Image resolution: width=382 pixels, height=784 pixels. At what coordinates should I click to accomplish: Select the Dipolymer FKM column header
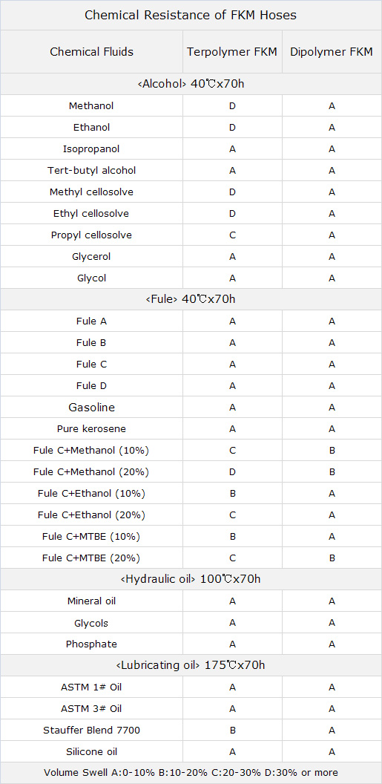[x=332, y=52]
